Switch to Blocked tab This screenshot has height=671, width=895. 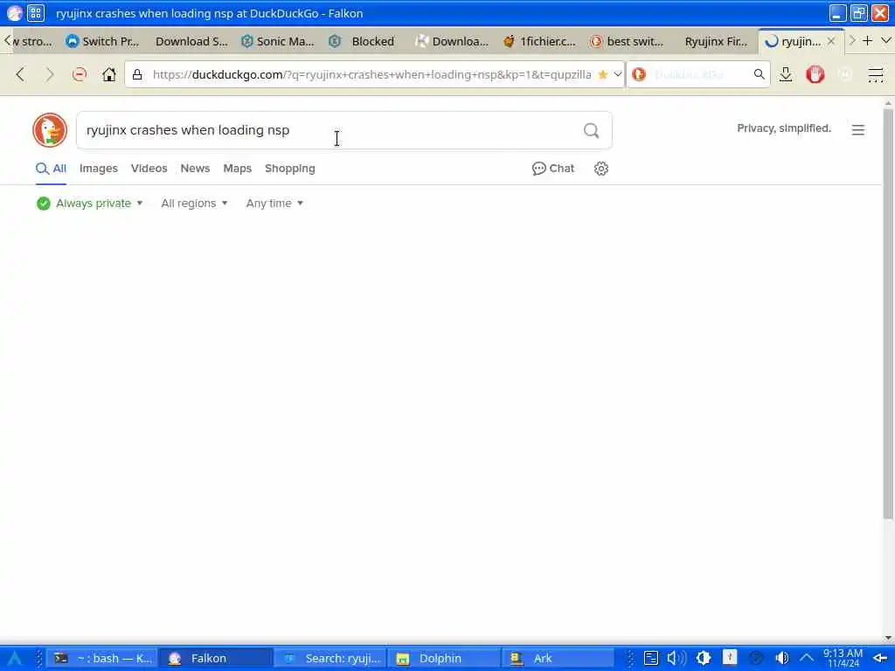365,41
